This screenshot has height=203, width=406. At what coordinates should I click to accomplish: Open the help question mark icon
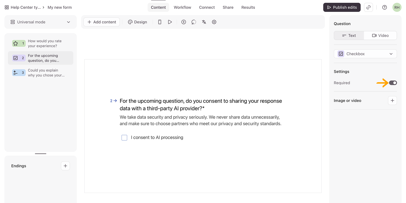(x=384, y=7)
